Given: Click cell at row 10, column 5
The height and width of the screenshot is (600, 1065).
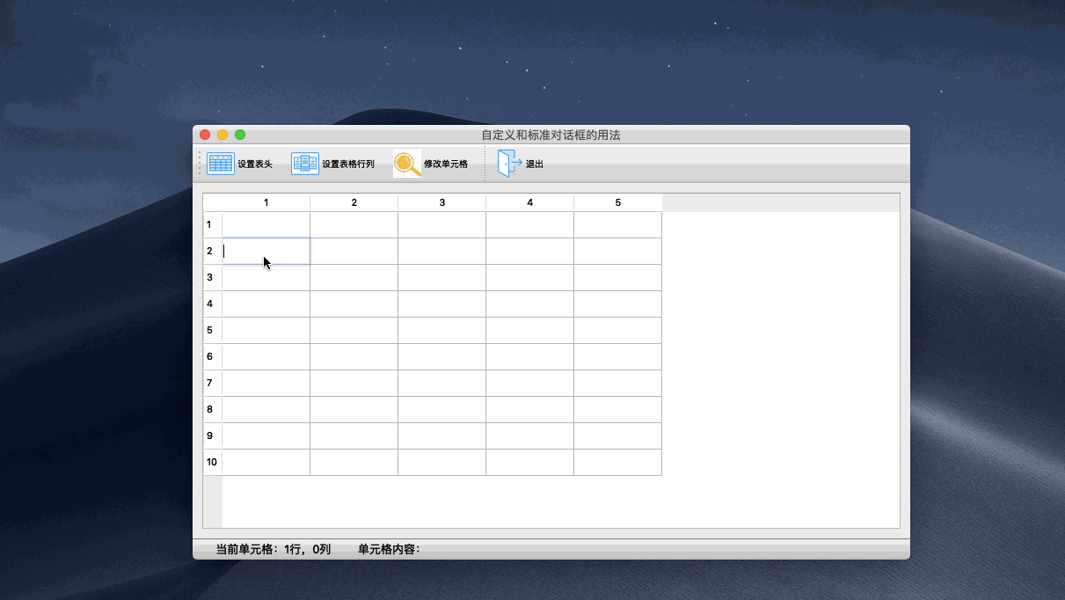Looking at the screenshot, I should tap(618, 462).
